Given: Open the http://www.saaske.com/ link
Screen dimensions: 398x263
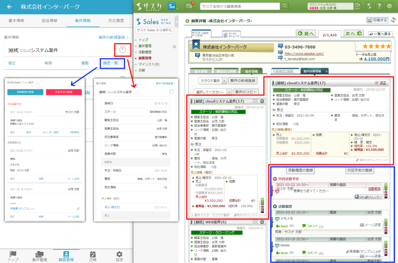Looking at the screenshot, I should pos(304,54).
